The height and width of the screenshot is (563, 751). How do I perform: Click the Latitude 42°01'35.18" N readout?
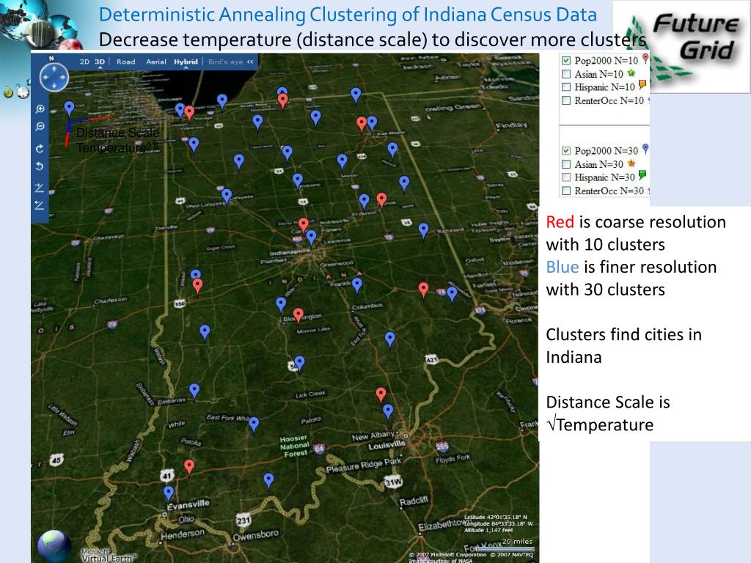coord(495,517)
